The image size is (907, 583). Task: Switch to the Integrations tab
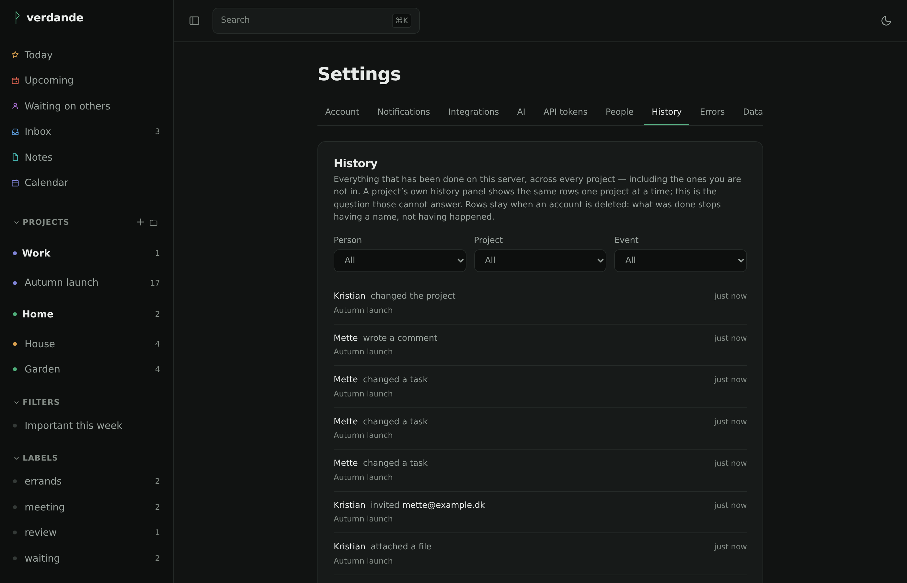[x=473, y=112]
